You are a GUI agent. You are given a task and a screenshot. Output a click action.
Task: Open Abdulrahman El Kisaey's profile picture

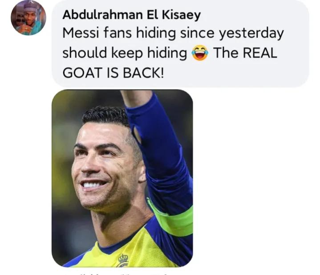click(28, 17)
